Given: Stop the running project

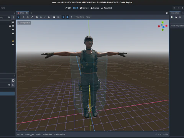Looking at the screenshot, I should [182, 8].
